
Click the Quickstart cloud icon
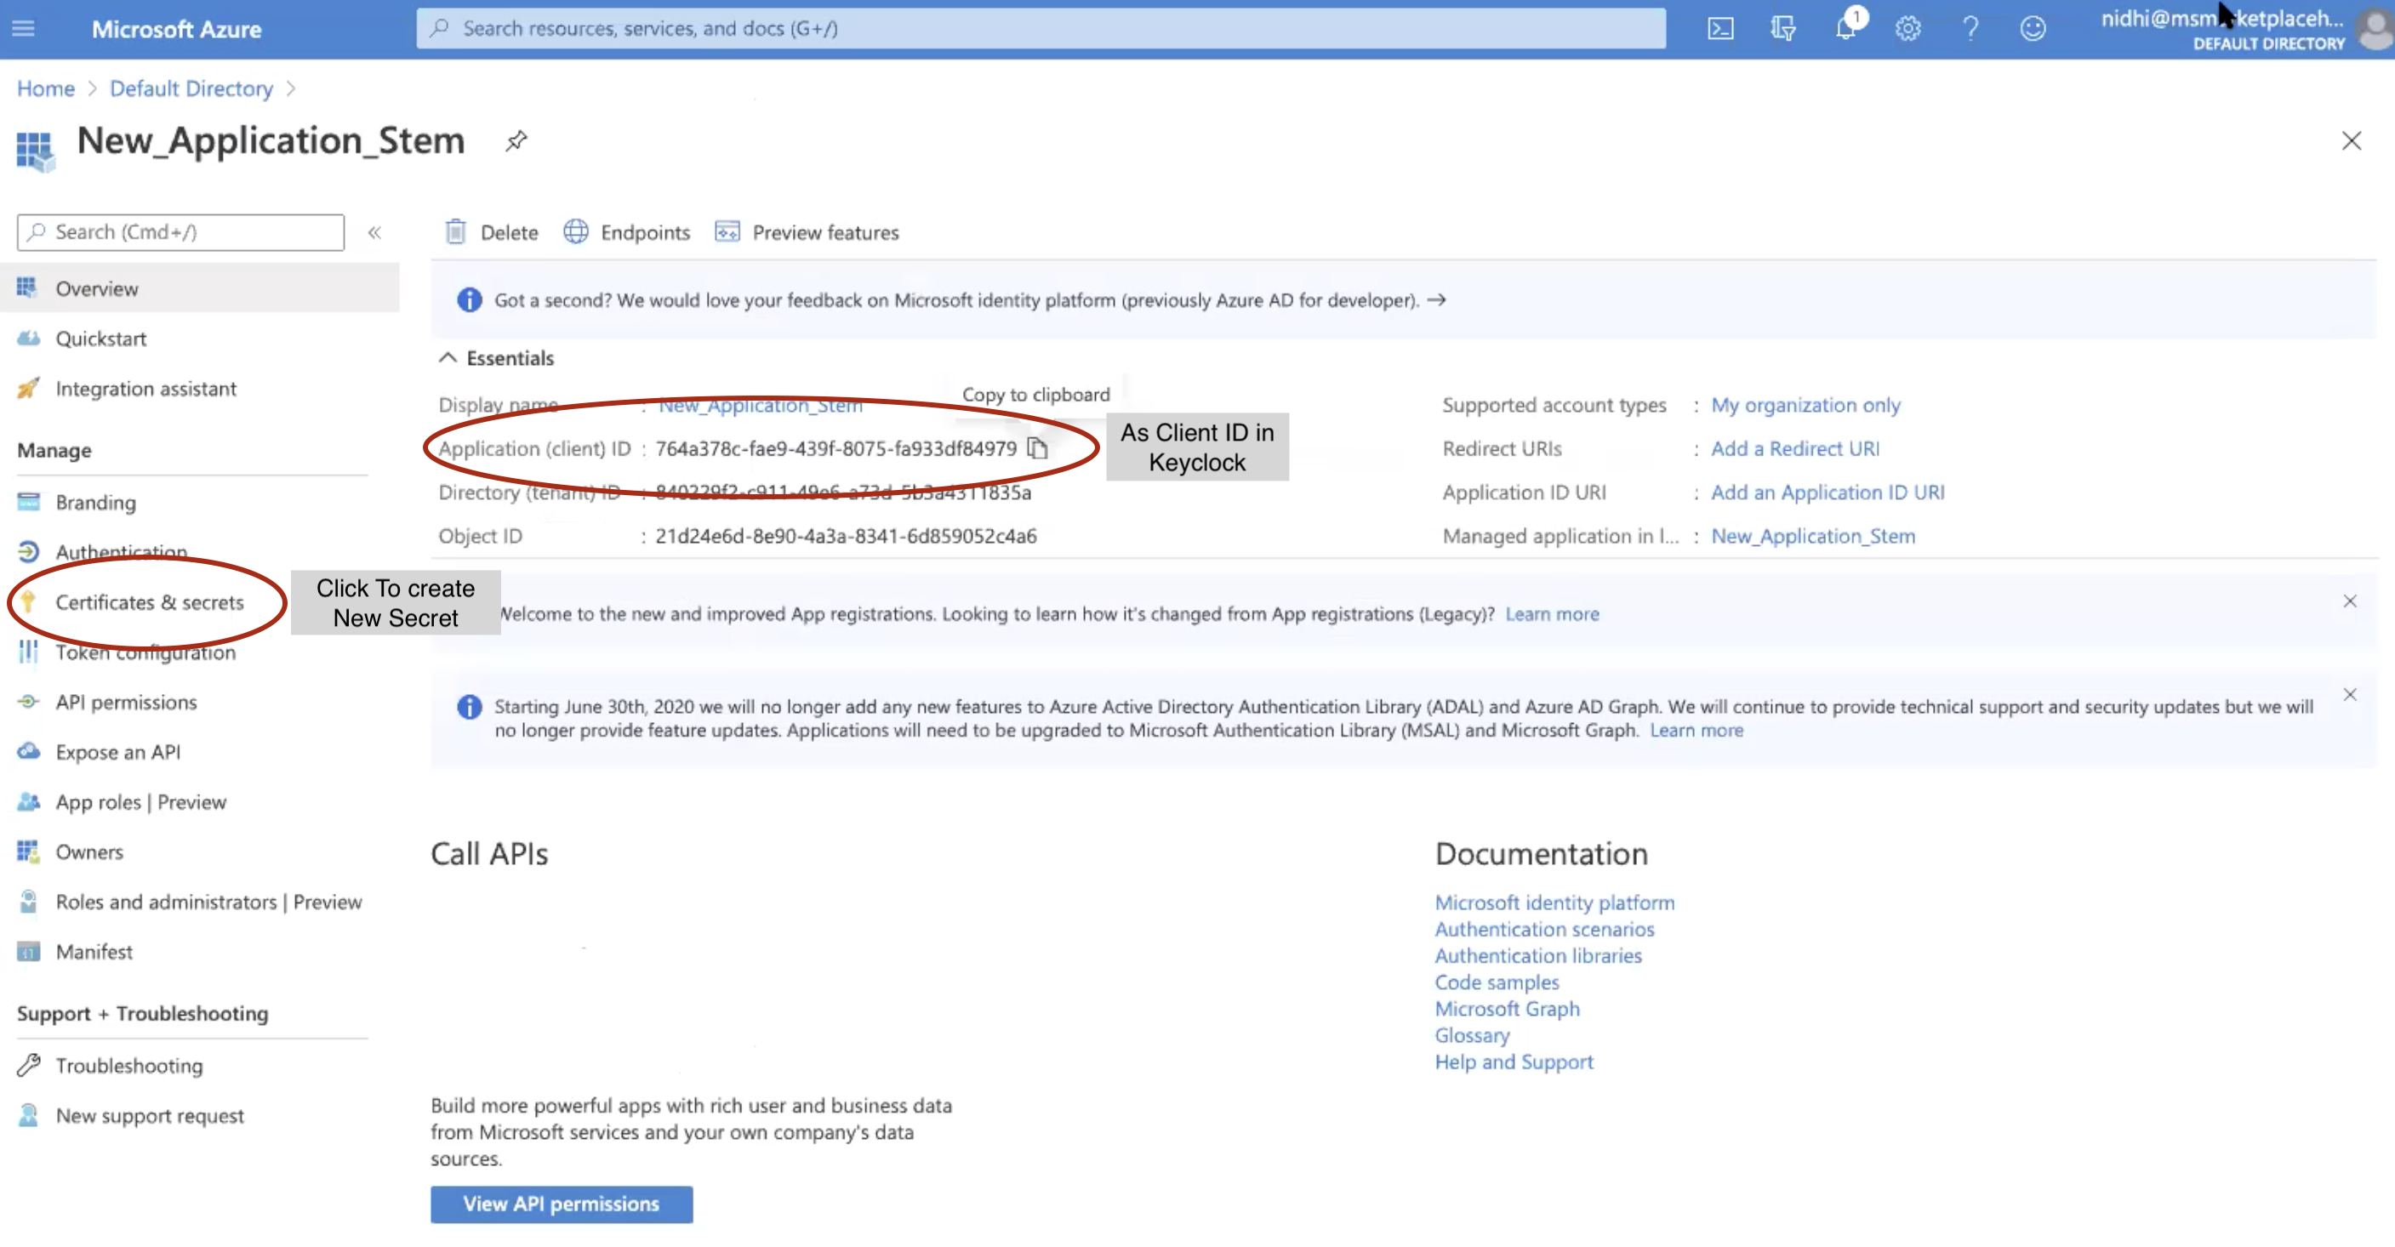(x=29, y=339)
